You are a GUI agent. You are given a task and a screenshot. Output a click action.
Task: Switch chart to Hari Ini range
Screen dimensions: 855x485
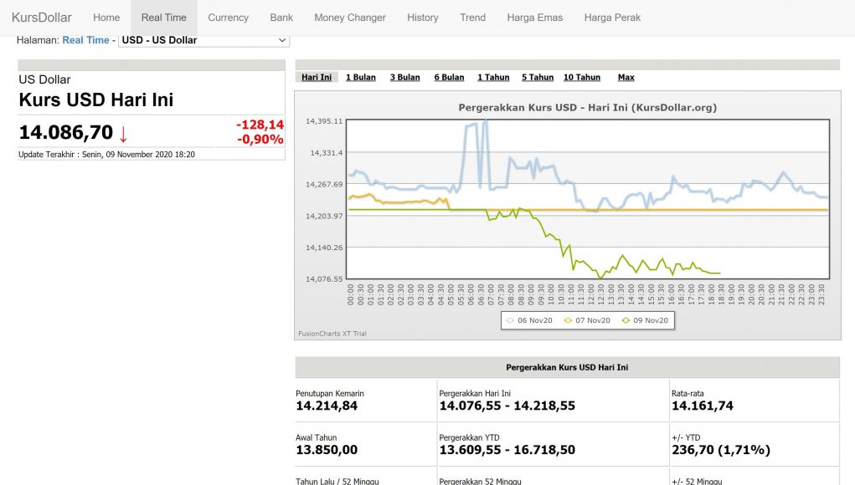point(316,77)
